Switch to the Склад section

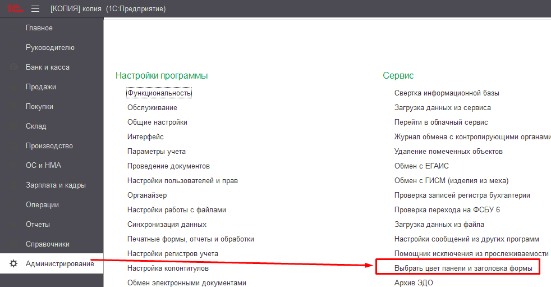click(36, 126)
